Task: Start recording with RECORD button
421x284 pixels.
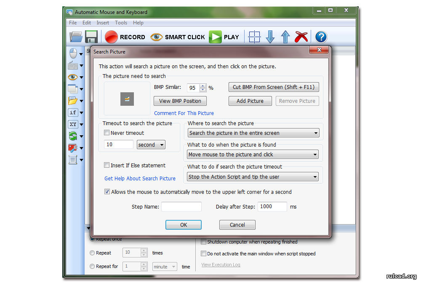Action: coord(125,37)
